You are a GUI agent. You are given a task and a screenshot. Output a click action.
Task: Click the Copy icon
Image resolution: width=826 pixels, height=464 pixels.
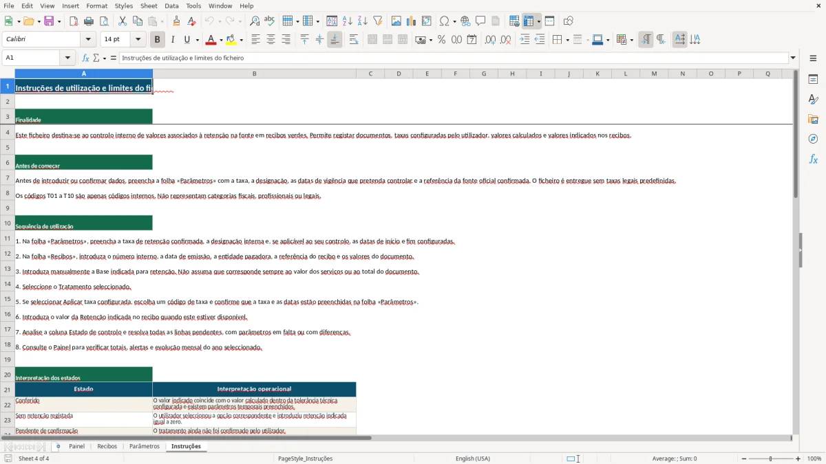138,21
